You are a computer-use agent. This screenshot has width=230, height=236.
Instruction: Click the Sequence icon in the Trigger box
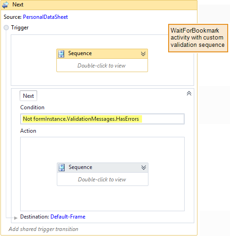coord(61,54)
